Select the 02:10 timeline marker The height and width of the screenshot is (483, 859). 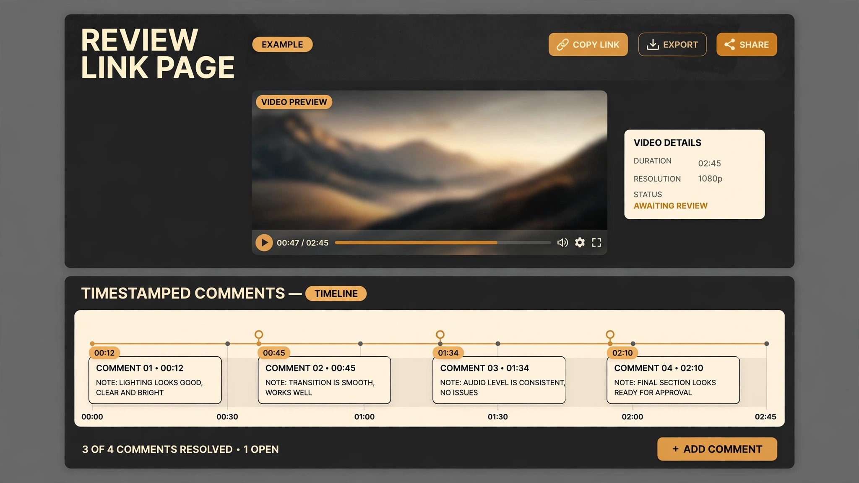(x=622, y=353)
